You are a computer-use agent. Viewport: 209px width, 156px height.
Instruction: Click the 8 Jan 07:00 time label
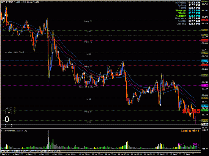click(31, 154)
